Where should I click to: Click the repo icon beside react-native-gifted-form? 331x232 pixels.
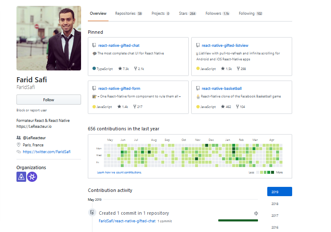pyautogui.click(x=94, y=89)
